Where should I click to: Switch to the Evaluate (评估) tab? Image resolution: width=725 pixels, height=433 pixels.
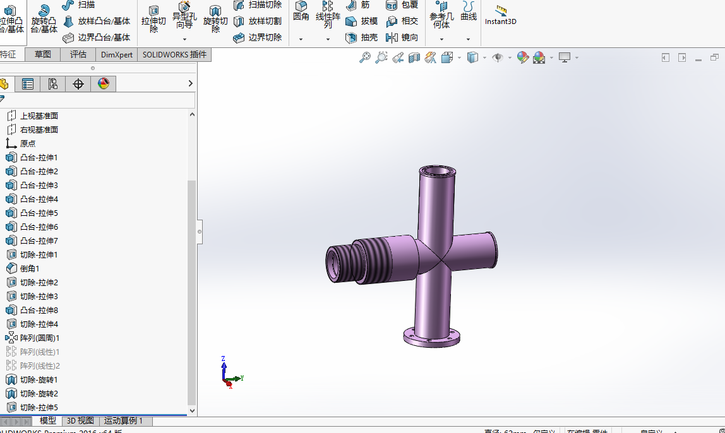(x=78, y=54)
